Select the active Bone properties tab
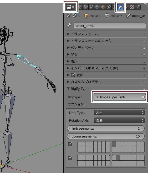 point(120,7)
